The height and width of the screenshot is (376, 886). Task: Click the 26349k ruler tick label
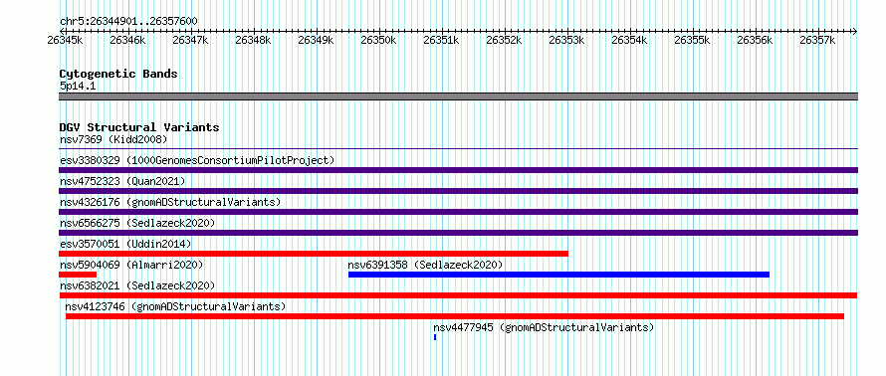tap(316, 40)
